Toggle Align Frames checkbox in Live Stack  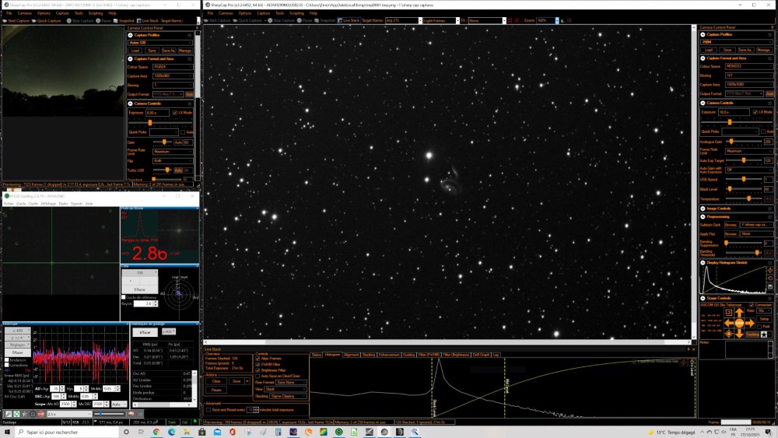(x=258, y=359)
